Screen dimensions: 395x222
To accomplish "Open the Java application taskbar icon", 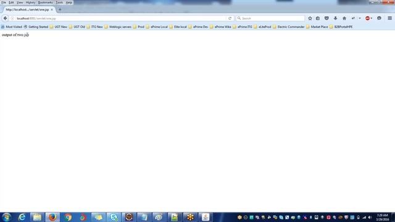I will [x=206, y=217].
